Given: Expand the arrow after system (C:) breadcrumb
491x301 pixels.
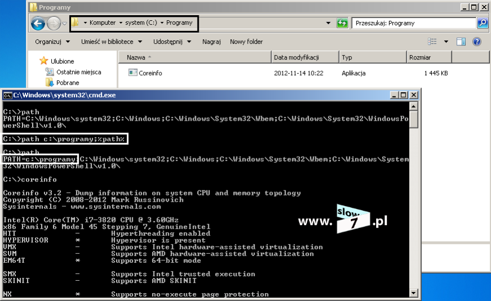Looking at the screenshot, I should click(x=162, y=23).
